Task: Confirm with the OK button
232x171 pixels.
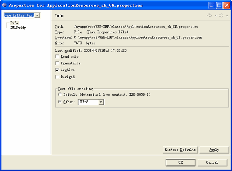Action: [180, 162]
